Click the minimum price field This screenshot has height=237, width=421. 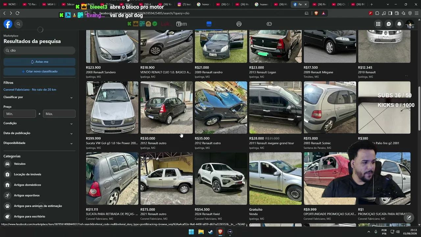[20, 114]
